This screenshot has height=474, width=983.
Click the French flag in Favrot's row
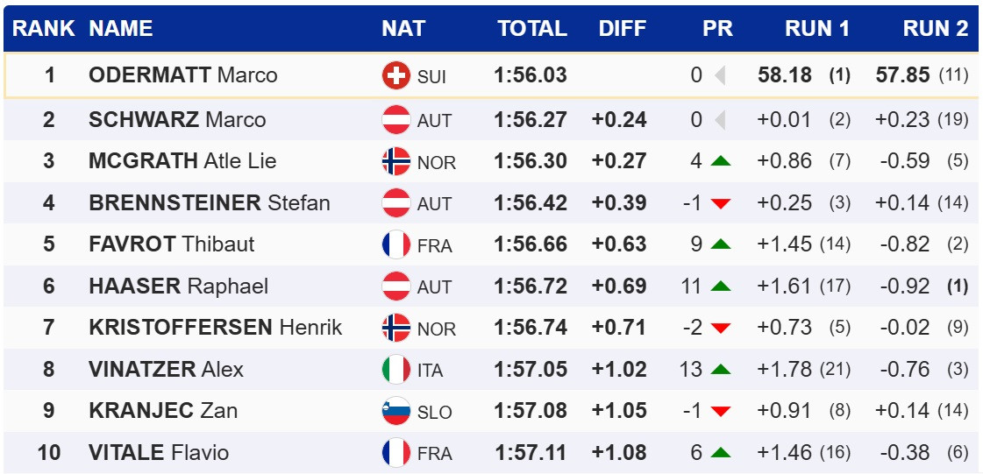click(x=396, y=244)
